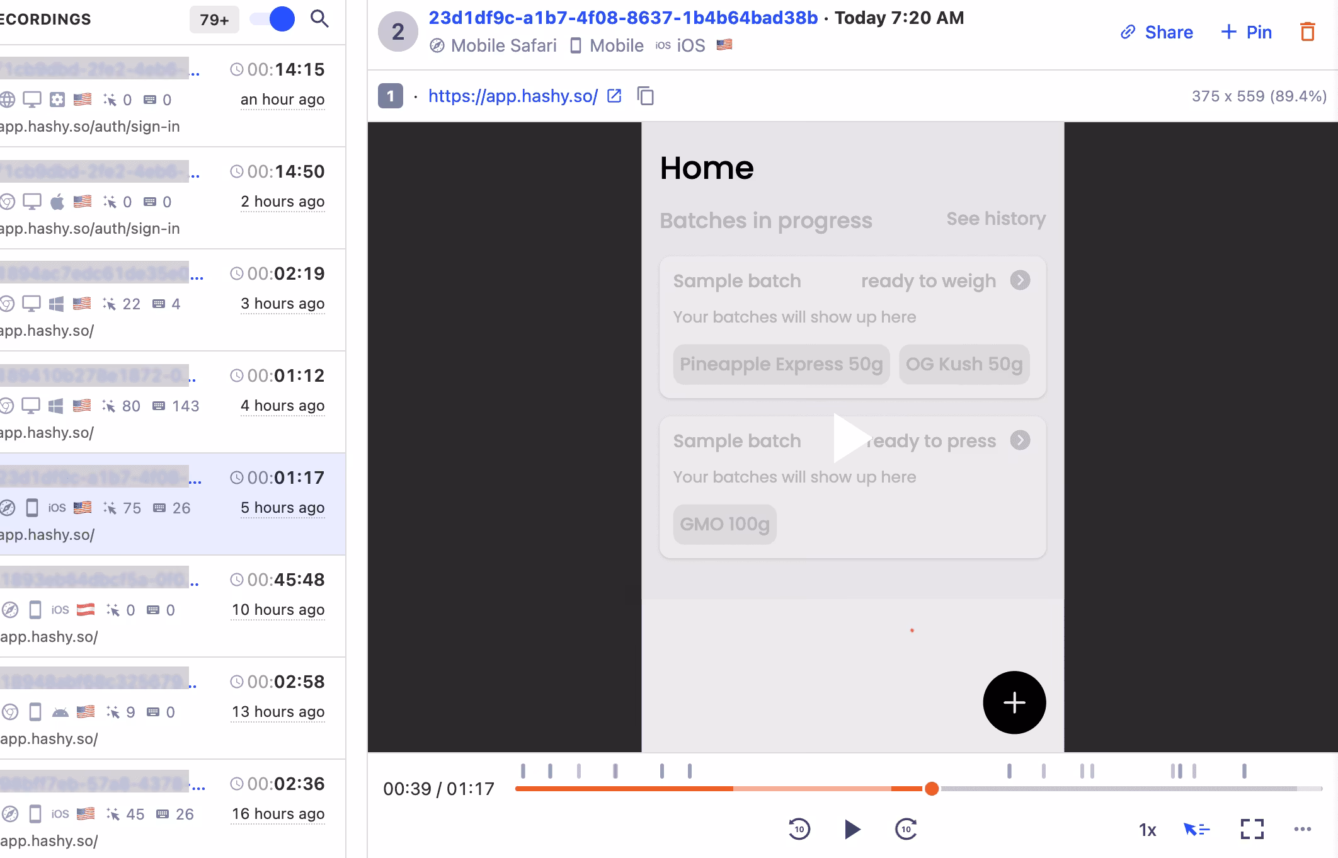Viewport: 1338px width, 858px height.
Task: Expand the ready to weigh batch chevron
Action: tap(1021, 280)
